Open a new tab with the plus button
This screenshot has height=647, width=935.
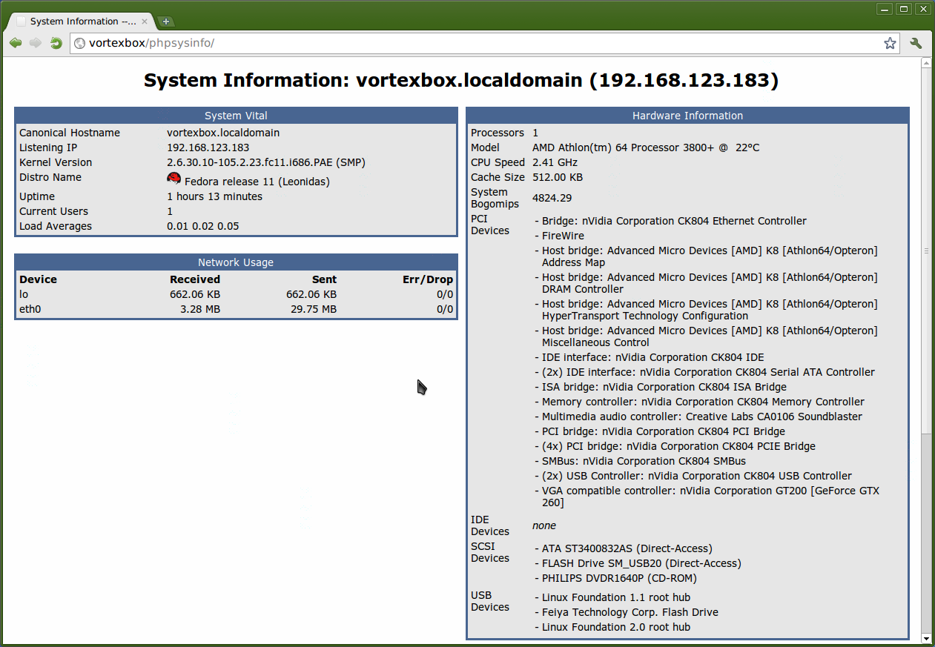coord(166,21)
